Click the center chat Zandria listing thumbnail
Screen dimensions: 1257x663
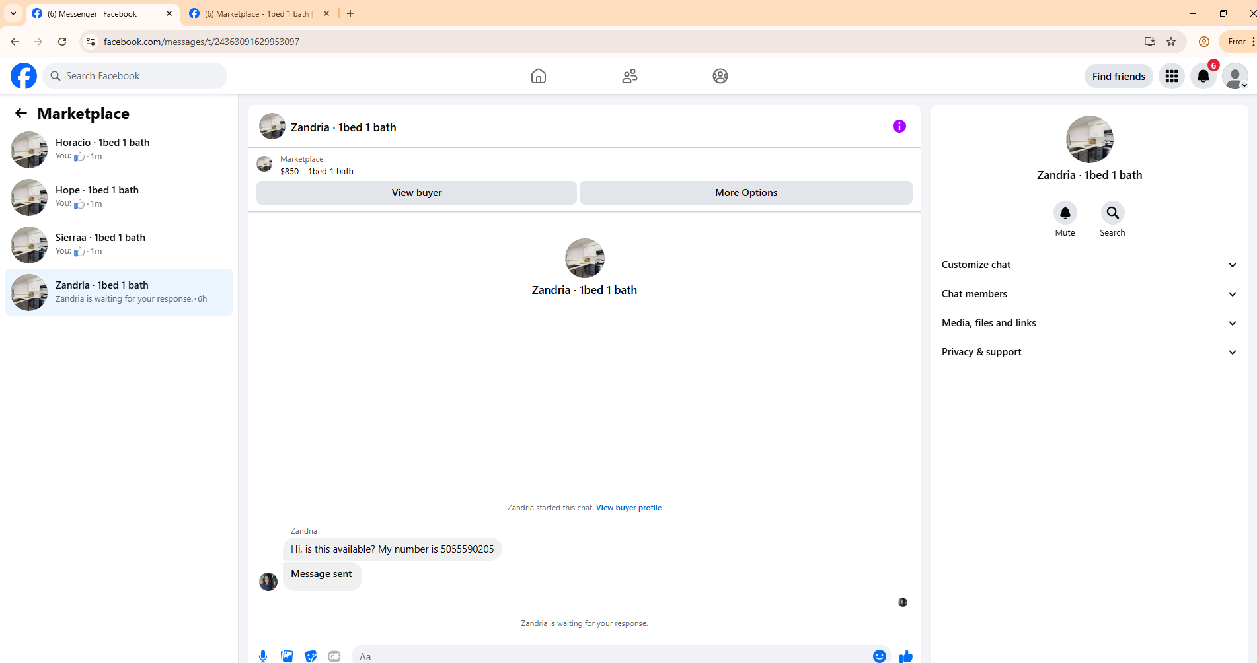tap(585, 258)
